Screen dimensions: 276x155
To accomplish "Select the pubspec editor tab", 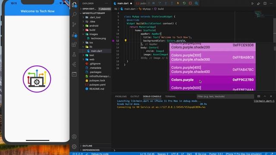I will pos(141,3).
